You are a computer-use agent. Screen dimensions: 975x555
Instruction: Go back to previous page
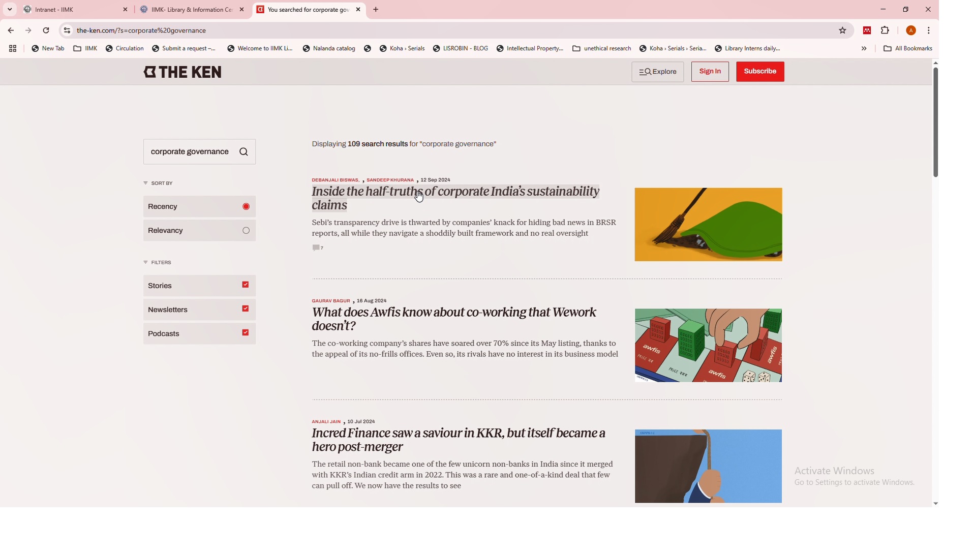[x=11, y=30]
